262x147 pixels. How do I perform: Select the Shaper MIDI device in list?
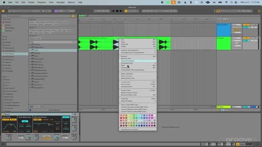point(53,47)
